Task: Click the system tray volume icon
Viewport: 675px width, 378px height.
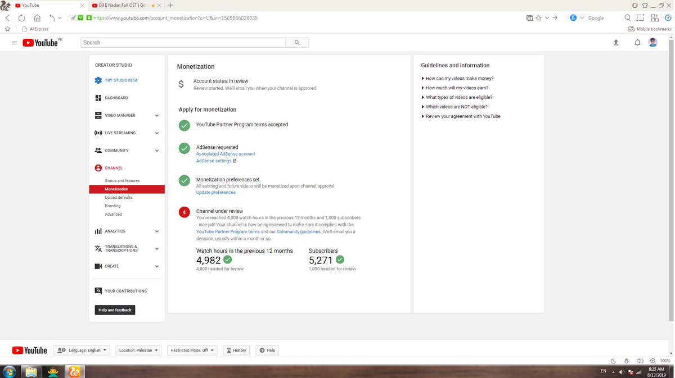Action: 622,372
